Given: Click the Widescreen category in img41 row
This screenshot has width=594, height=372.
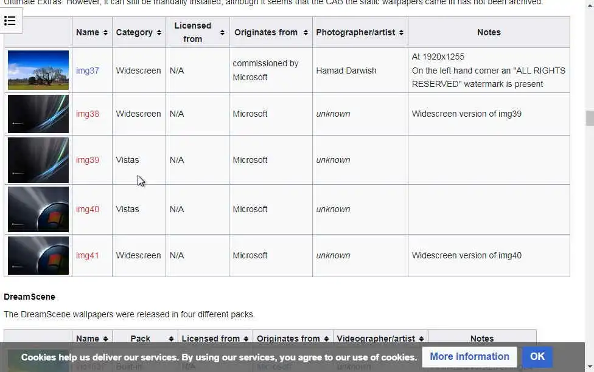Looking at the screenshot, I should tap(138, 255).
